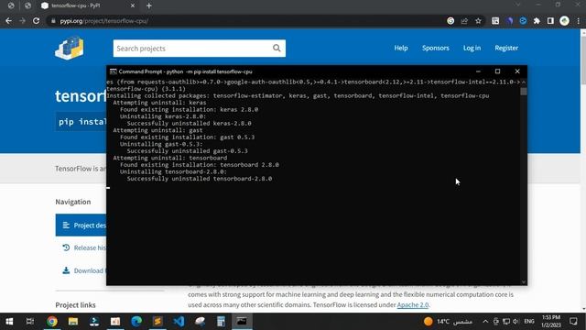The width and height of the screenshot is (586, 330).
Task: Click the PyPI logo
Action: 70,48
